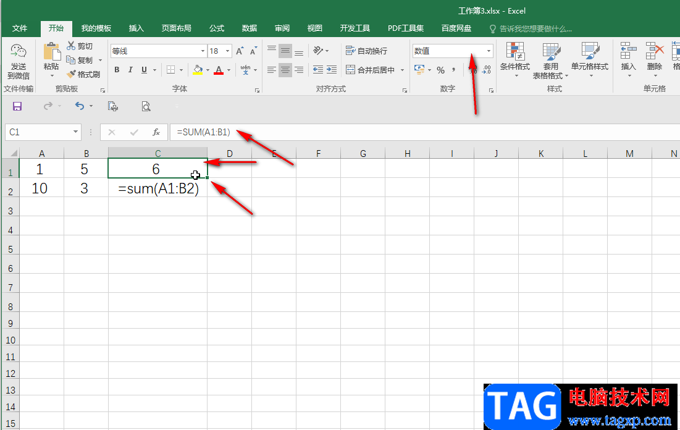Switch to the Data (数据) tab
Screen dimensions: 680x430
point(250,28)
